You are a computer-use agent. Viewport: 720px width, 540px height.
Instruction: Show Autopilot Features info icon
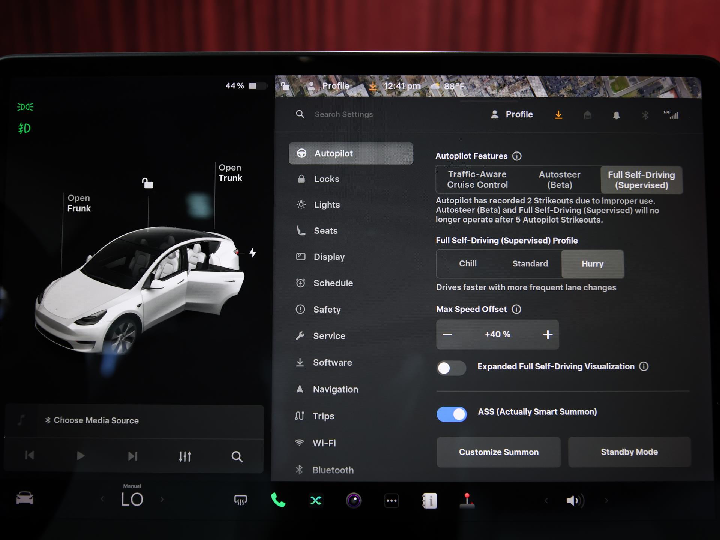pyautogui.click(x=517, y=156)
